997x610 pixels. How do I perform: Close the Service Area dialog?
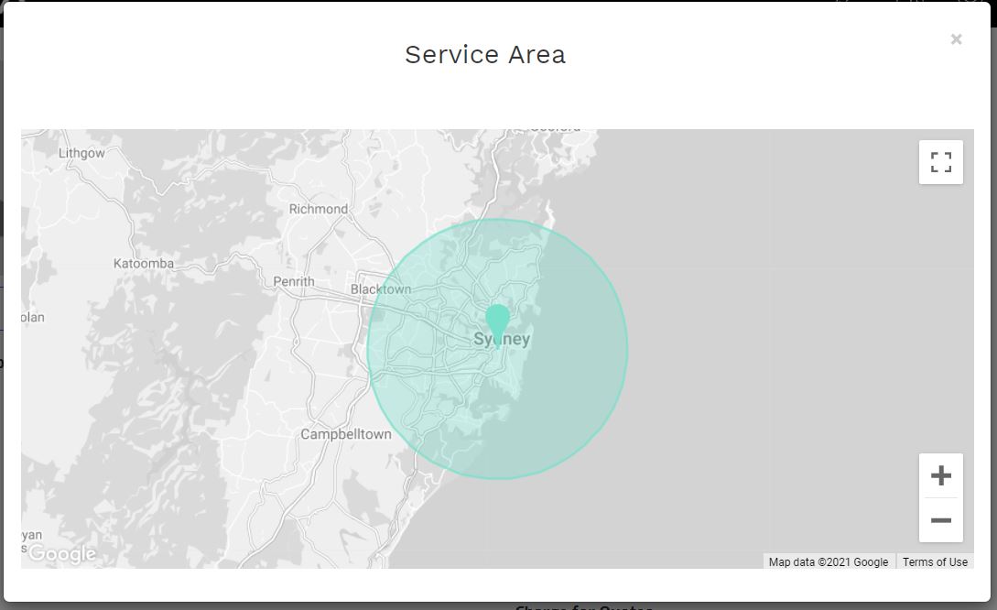(x=956, y=39)
